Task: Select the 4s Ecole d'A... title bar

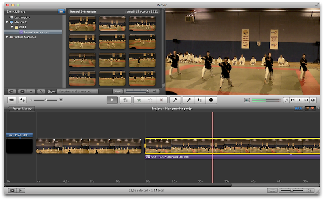Action: 19,135
